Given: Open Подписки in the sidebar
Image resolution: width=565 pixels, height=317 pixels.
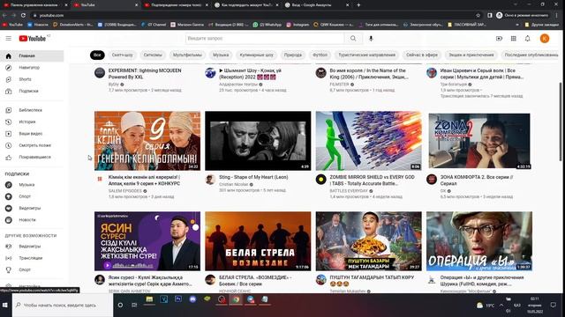Looking at the screenshot, I should click(32, 91).
